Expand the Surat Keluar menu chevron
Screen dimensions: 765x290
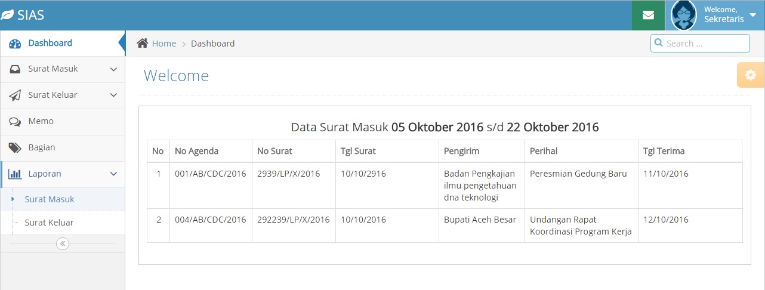click(x=113, y=95)
